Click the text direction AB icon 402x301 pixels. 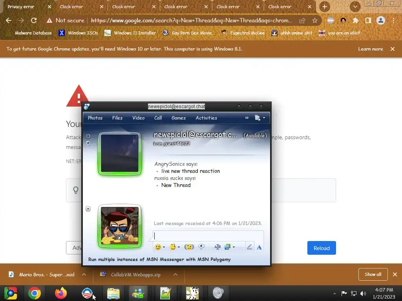tap(217, 247)
